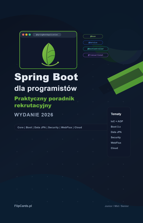Select 'Cloud' in Tematy list
The image size is (143, 223).
[x=114, y=148]
